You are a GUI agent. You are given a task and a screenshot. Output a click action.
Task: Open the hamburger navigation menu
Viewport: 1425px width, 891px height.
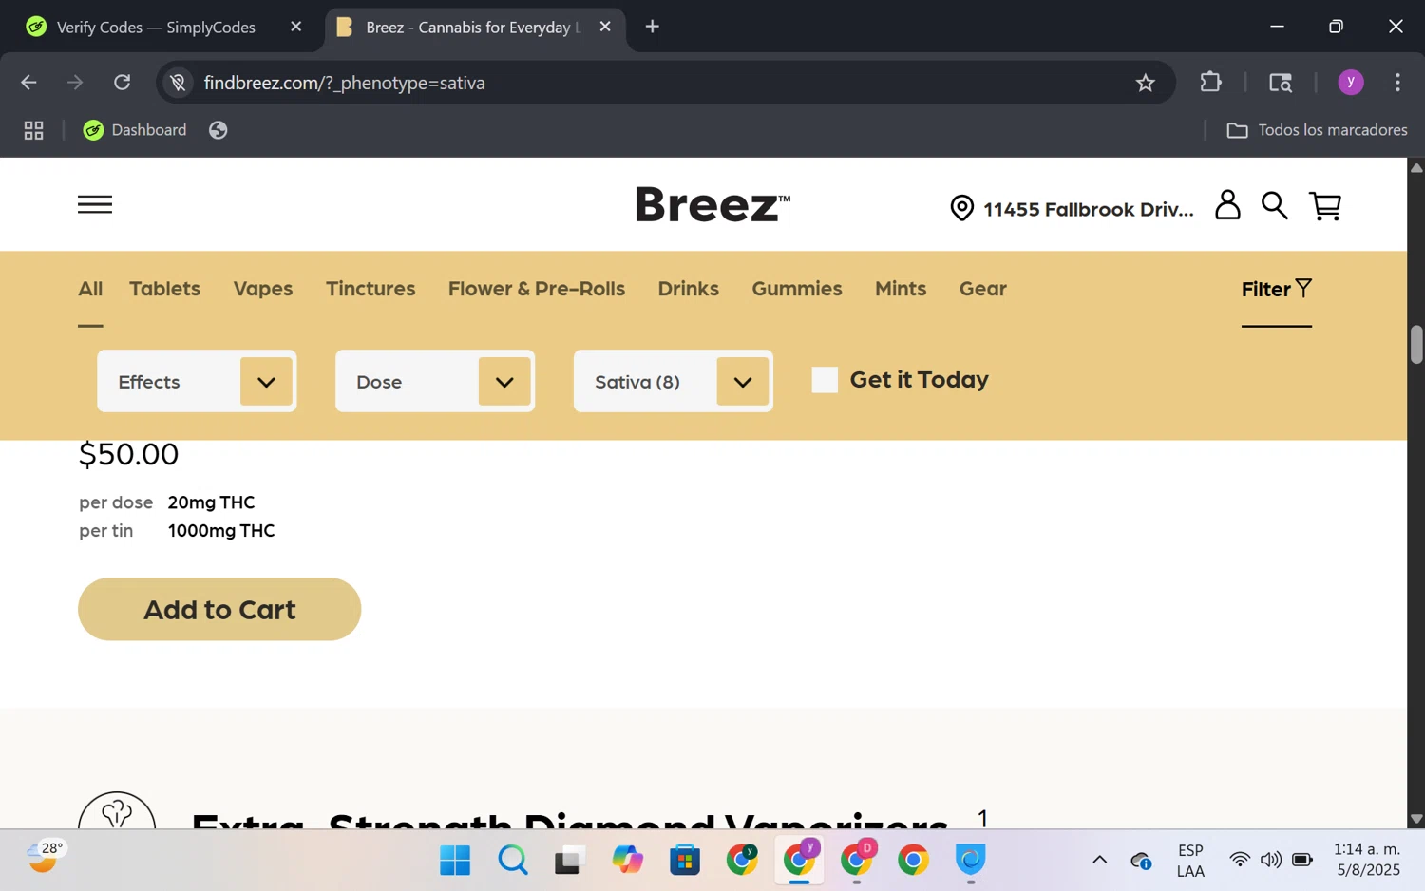[x=95, y=204]
